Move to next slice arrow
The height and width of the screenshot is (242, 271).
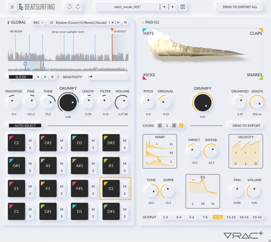(45, 77)
